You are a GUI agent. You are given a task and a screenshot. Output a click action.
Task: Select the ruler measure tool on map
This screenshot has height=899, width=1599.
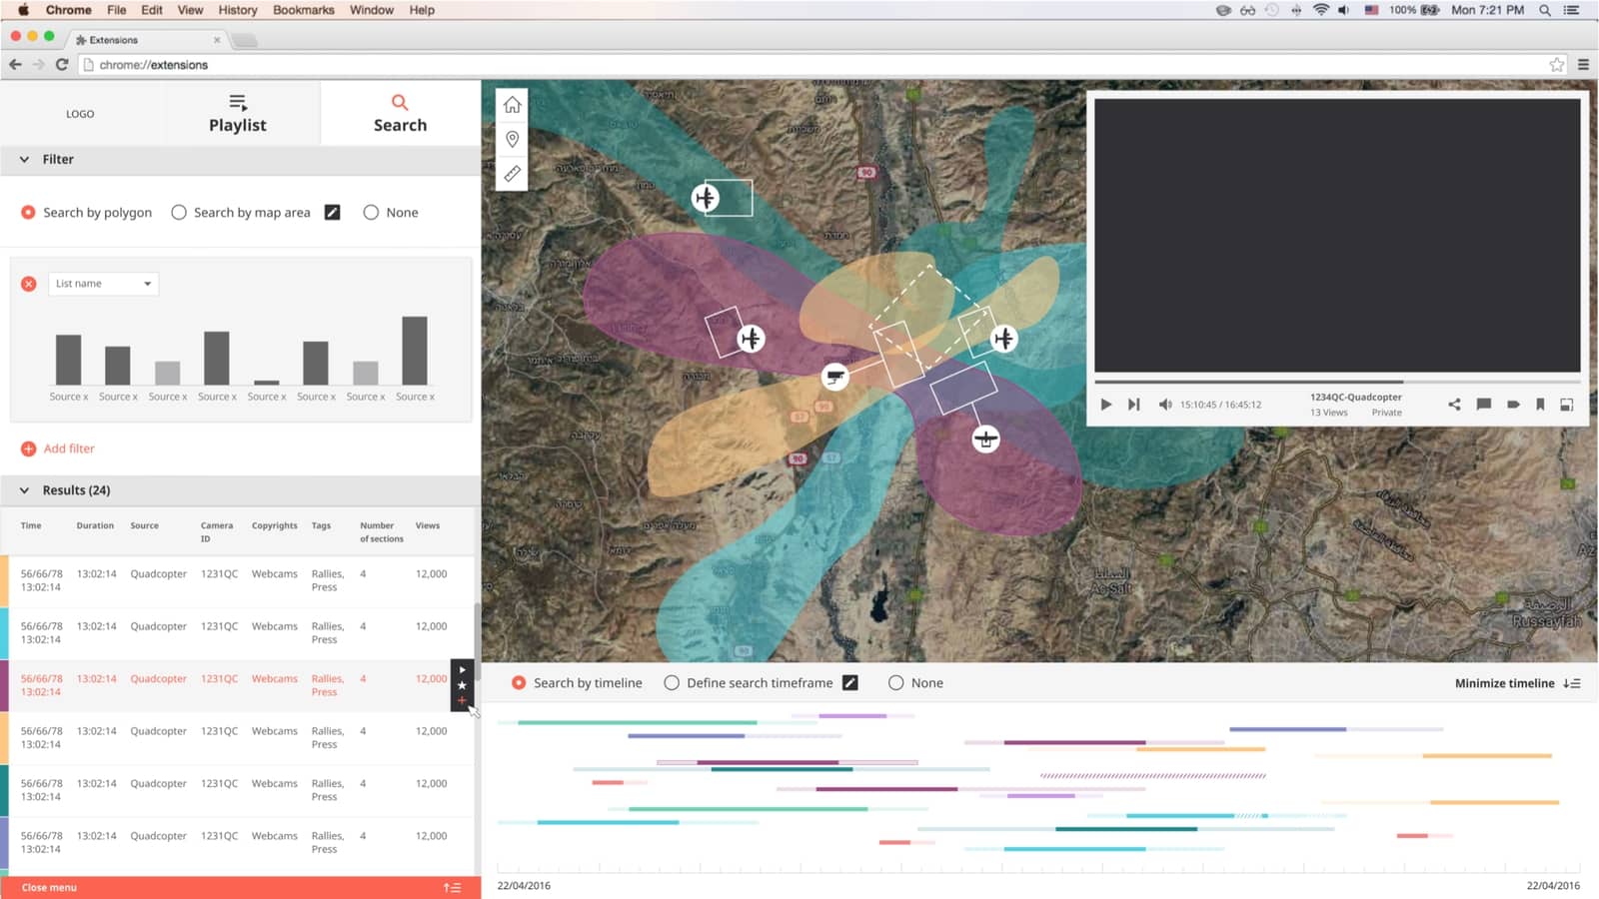click(512, 174)
